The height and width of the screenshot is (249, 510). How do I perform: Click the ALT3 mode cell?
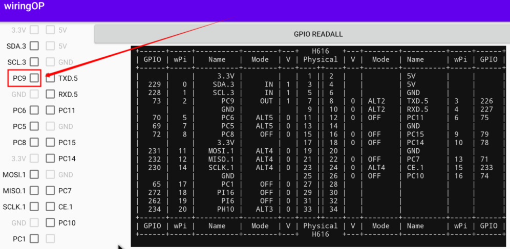tap(264, 210)
